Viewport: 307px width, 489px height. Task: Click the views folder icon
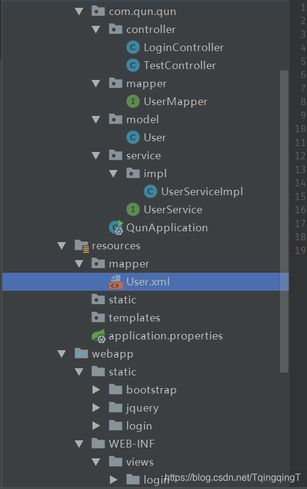[115, 462]
